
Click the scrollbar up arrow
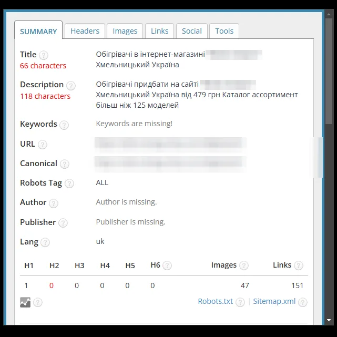coord(329,14)
